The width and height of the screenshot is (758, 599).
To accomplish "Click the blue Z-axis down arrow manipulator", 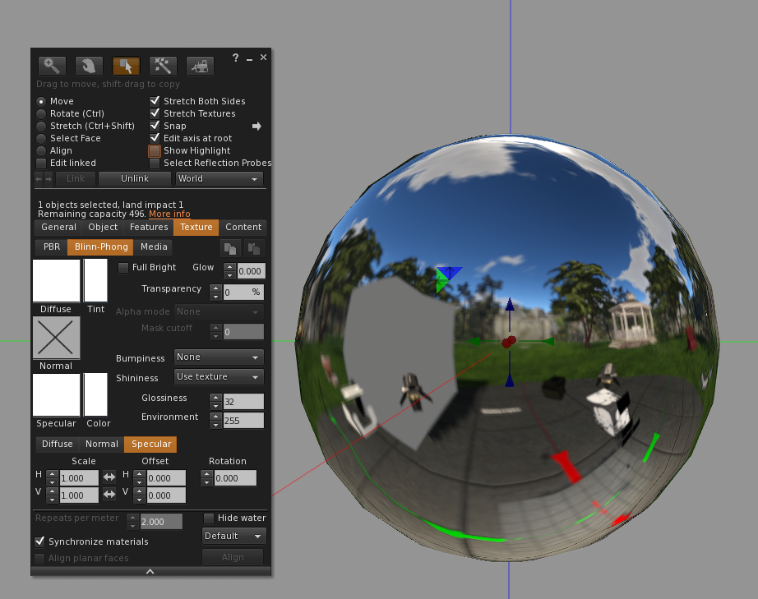I will 510,381.
